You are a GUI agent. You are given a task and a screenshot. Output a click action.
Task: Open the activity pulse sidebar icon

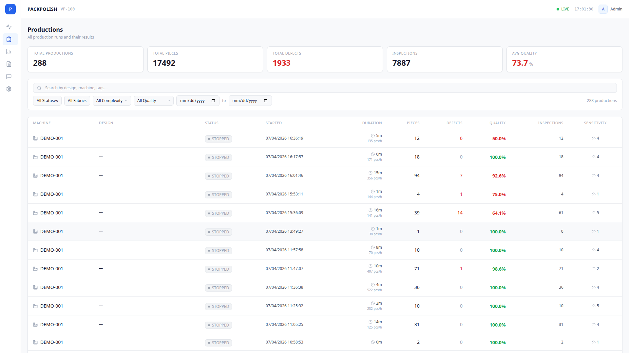[x=9, y=27]
